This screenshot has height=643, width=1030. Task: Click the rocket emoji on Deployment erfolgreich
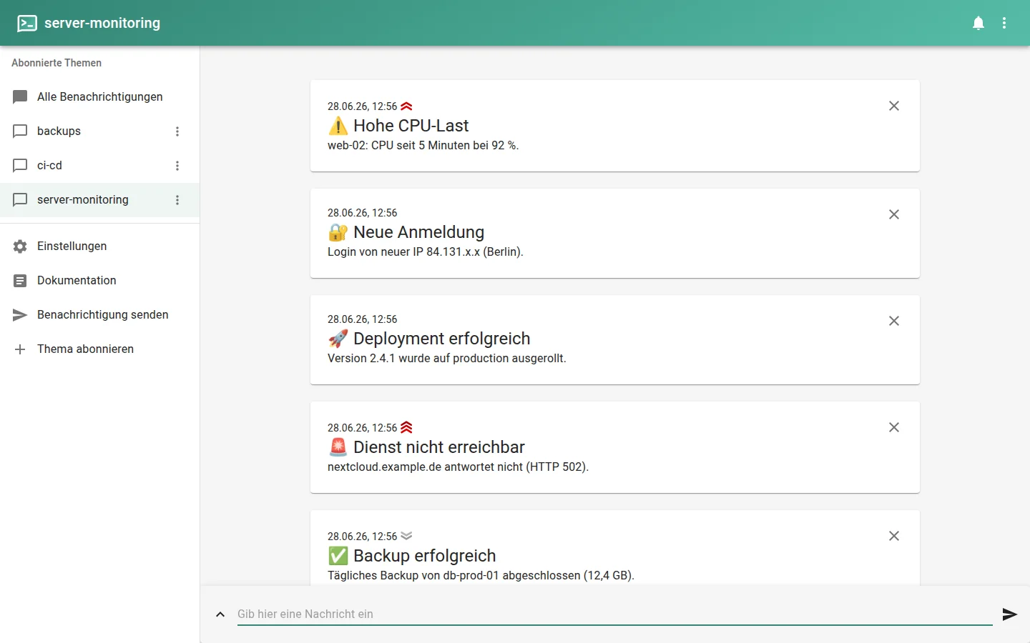click(x=338, y=339)
